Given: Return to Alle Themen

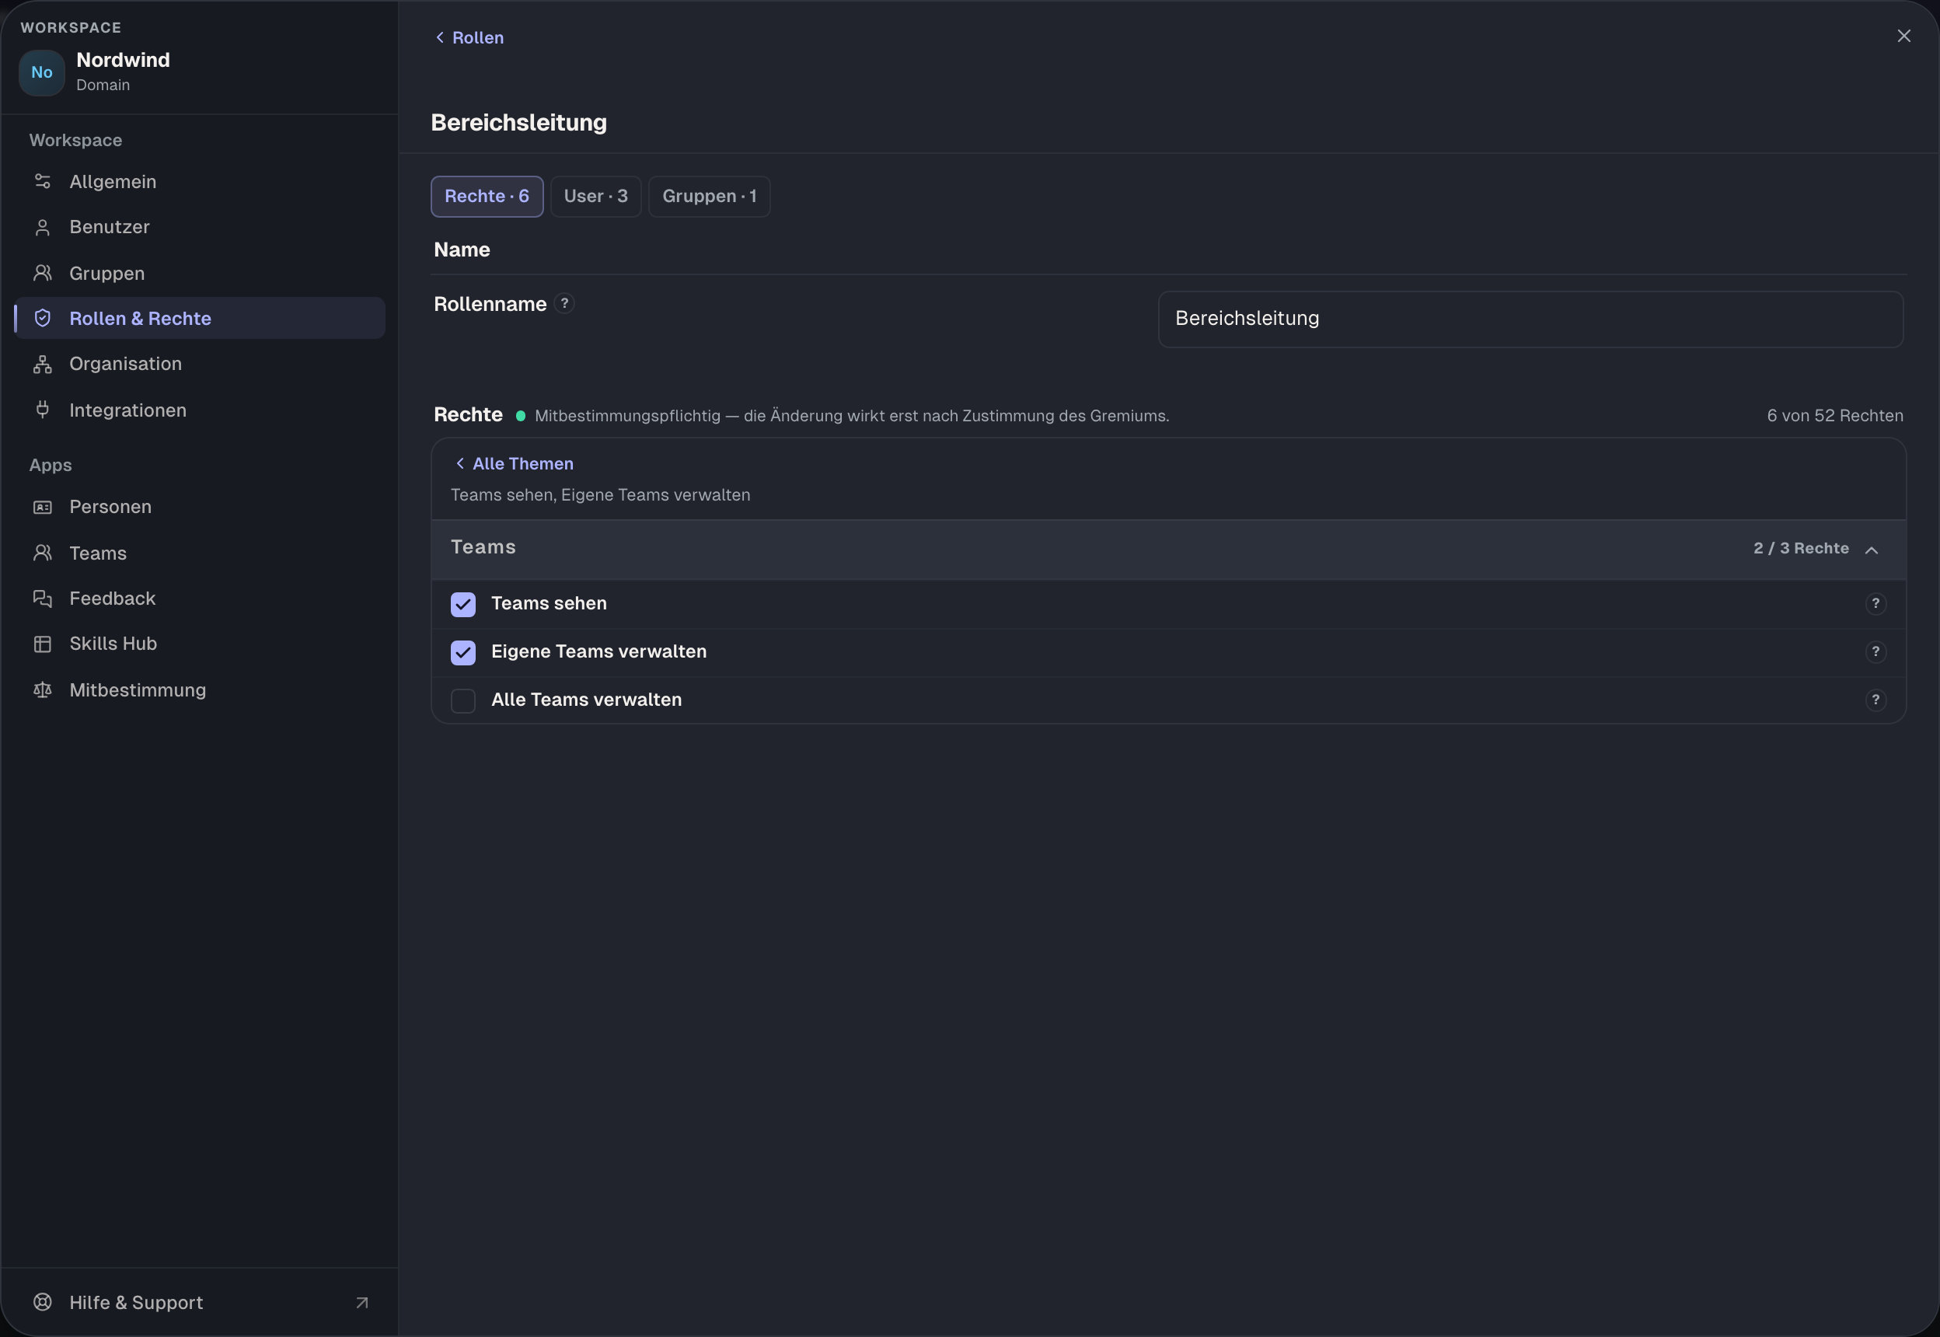Looking at the screenshot, I should [514, 463].
